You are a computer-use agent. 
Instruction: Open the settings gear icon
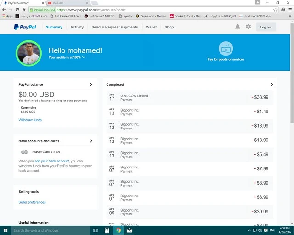point(248,27)
